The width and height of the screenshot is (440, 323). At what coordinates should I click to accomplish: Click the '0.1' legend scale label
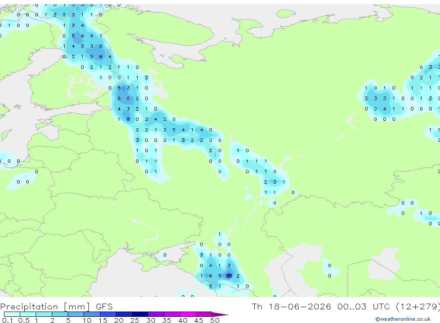[x=7, y=320]
